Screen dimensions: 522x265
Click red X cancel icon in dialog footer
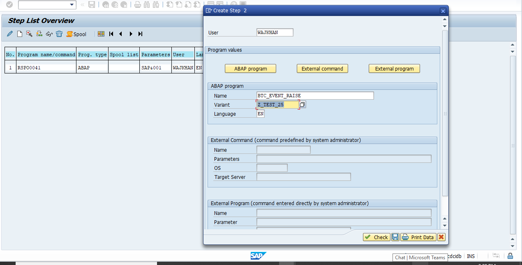tap(441, 237)
